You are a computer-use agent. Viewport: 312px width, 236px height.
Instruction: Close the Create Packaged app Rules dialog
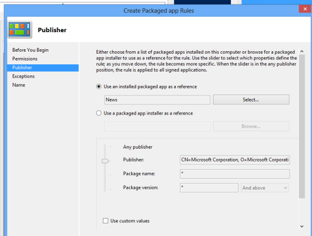(x=305, y=9)
